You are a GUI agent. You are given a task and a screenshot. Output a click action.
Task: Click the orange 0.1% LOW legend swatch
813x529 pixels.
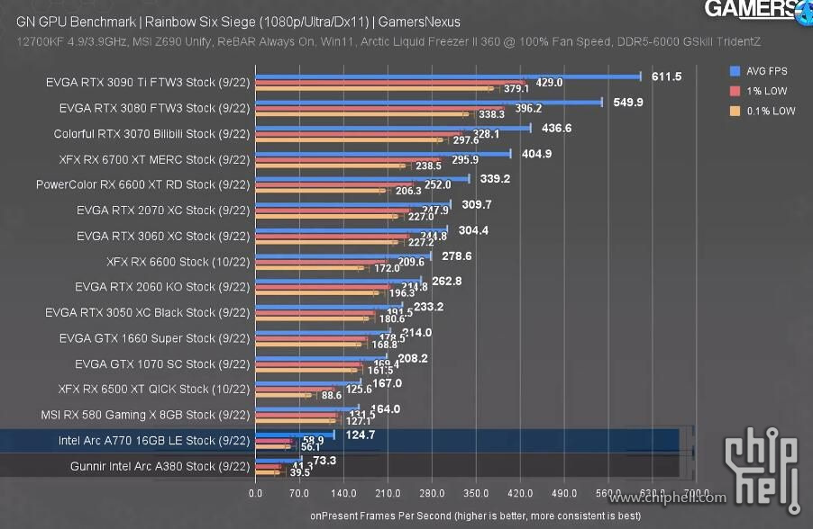735,111
